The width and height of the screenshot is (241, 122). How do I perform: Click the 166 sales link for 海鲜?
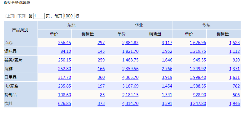(101, 69)
